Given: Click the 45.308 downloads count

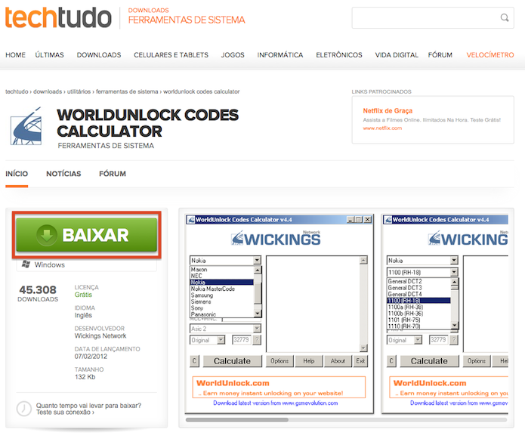Looking at the screenshot, I should tap(38, 290).
